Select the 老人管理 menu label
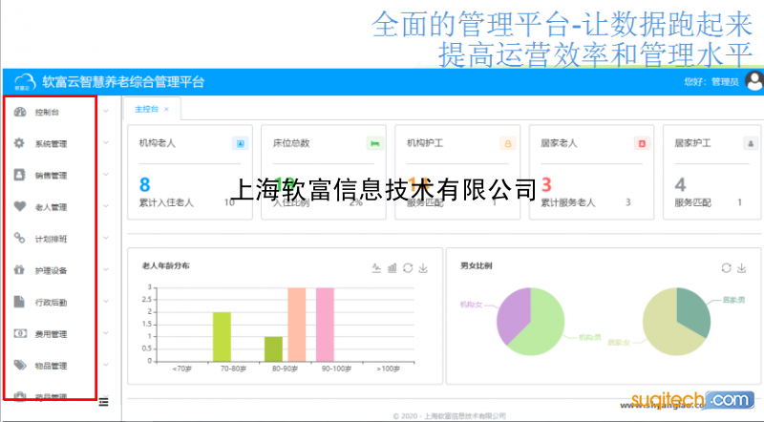764x422 pixels. (51, 207)
